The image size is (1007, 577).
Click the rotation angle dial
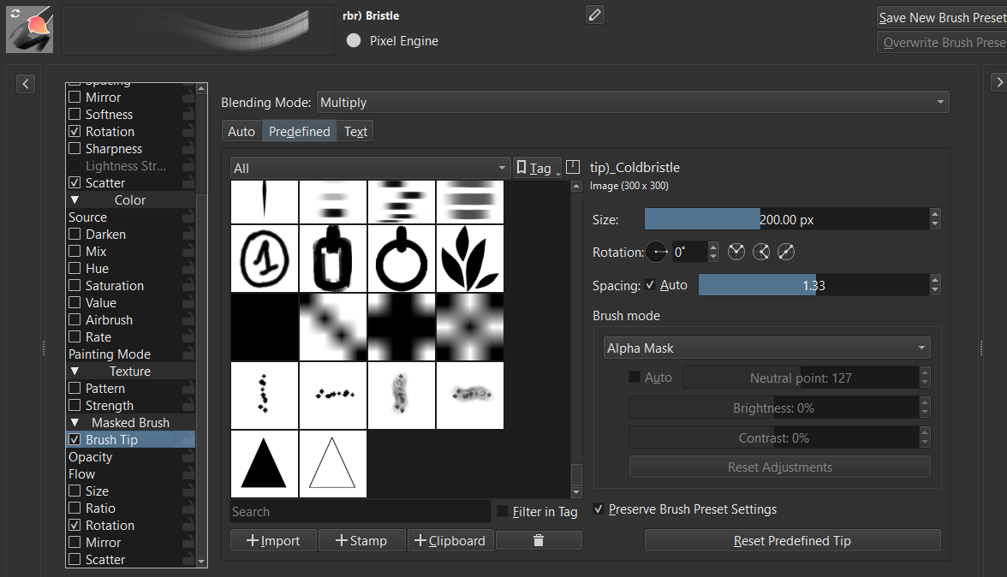(x=657, y=253)
